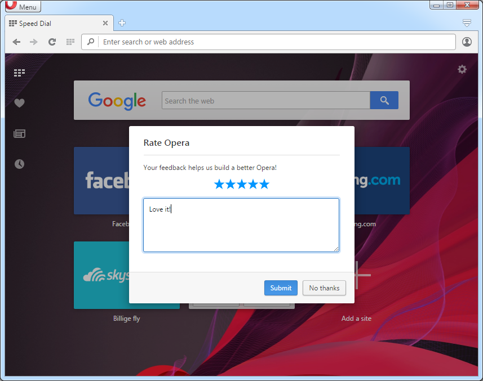Open the tab menu dropdown icon
Screen dimensions: 483x381
click(467, 23)
